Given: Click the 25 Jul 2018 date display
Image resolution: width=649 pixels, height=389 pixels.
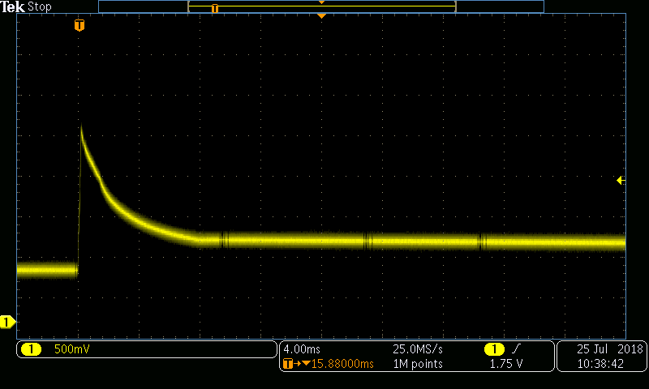Looking at the screenshot, I should [609, 349].
